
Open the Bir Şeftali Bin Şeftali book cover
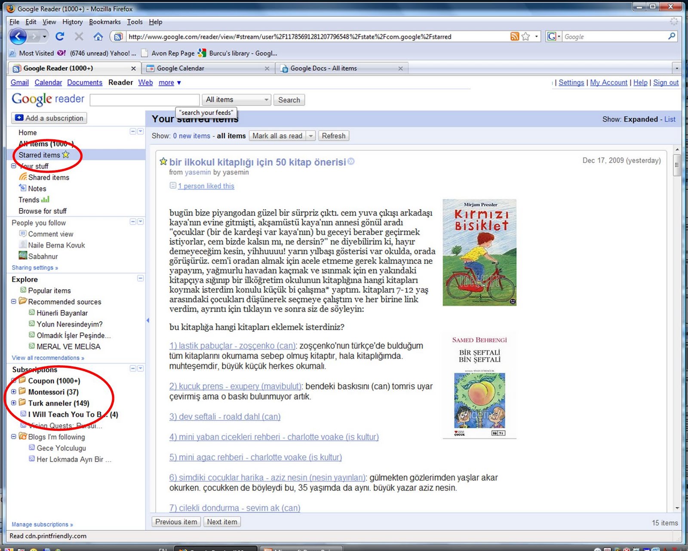coord(479,385)
